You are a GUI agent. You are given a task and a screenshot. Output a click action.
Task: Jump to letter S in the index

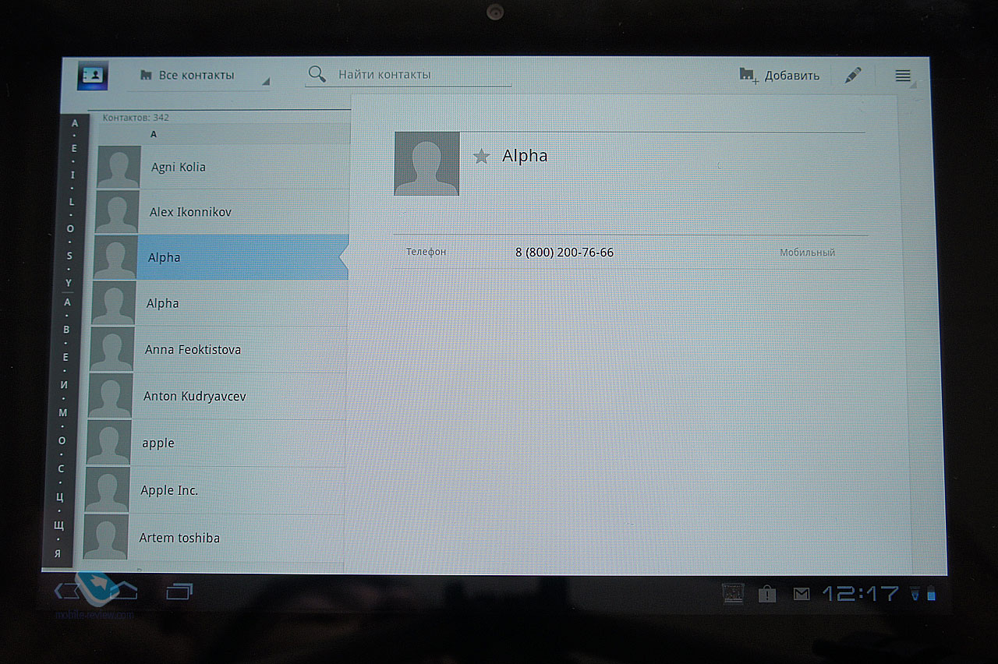coord(69,256)
